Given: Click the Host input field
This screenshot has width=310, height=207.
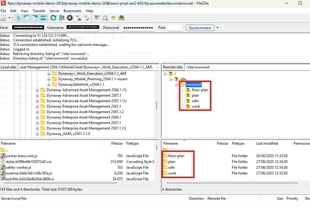Looking at the screenshot, I should point(28,28).
